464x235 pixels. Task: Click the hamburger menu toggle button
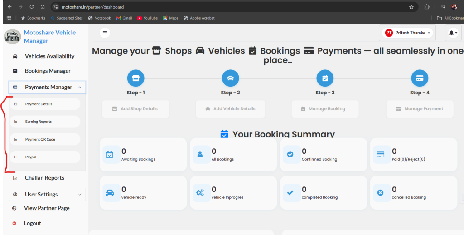[x=105, y=33]
